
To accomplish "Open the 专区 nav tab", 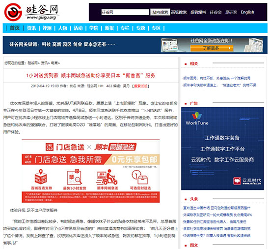I will (x=156, y=28).
